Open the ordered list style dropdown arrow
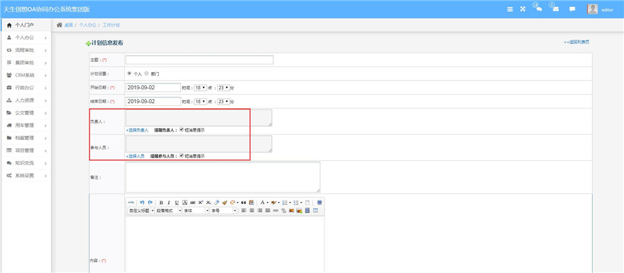Image resolution: width=624 pixels, height=273 pixels. click(x=290, y=202)
